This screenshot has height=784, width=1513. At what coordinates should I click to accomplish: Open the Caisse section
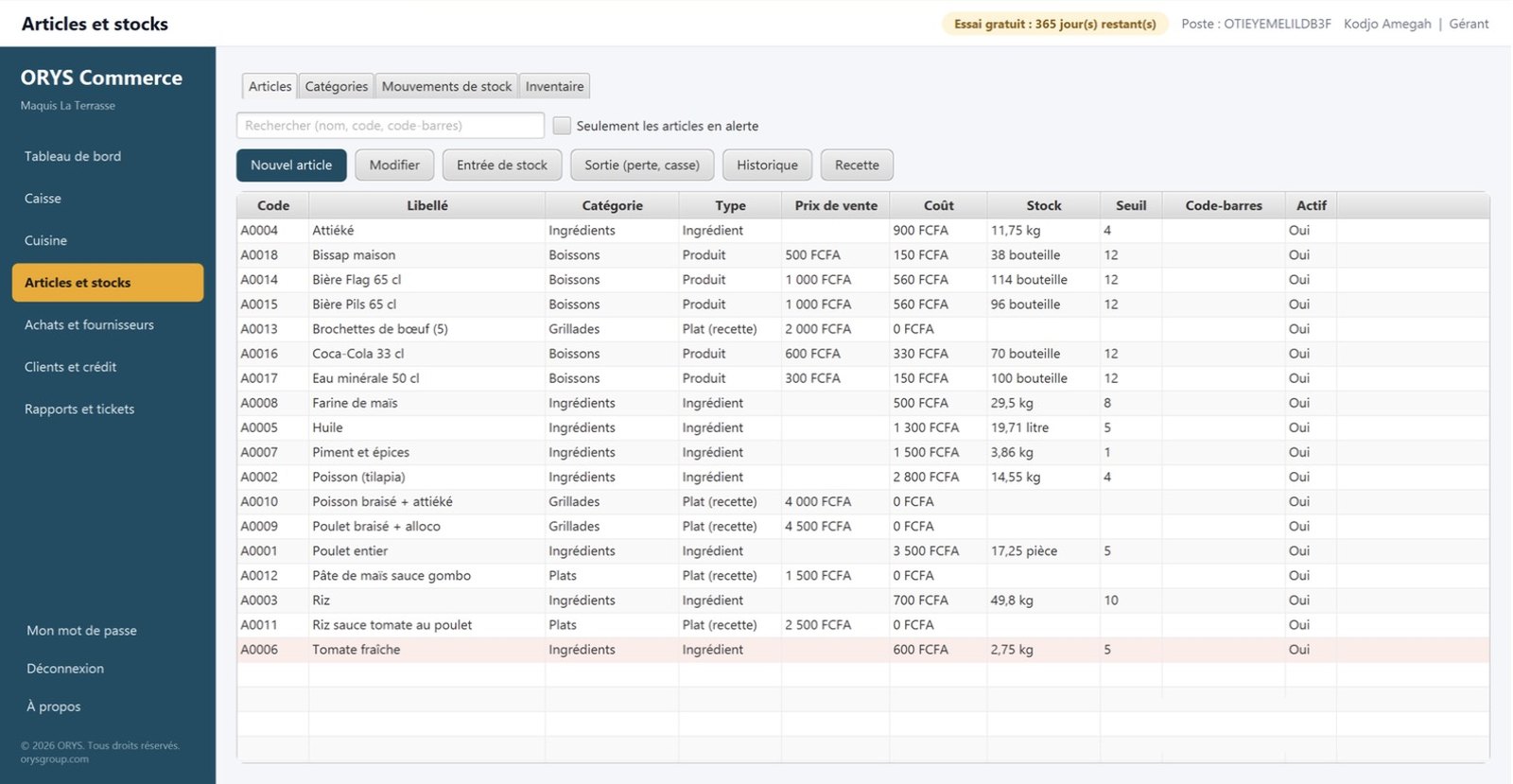(108, 199)
